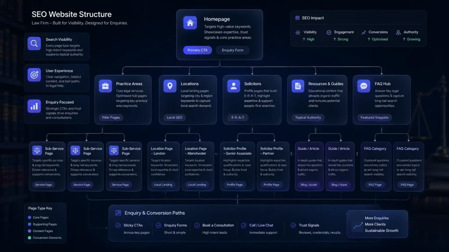Click the User Experience target icon

[x=34, y=75]
